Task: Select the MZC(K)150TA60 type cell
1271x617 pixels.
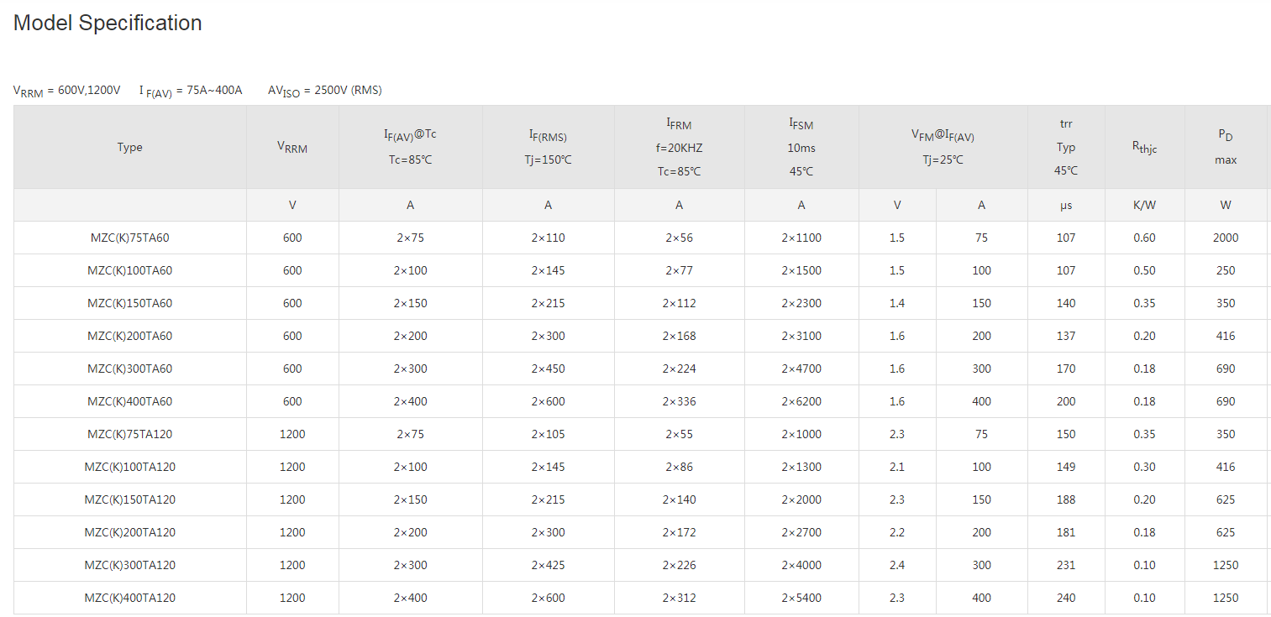Action: click(x=130, y=303)
